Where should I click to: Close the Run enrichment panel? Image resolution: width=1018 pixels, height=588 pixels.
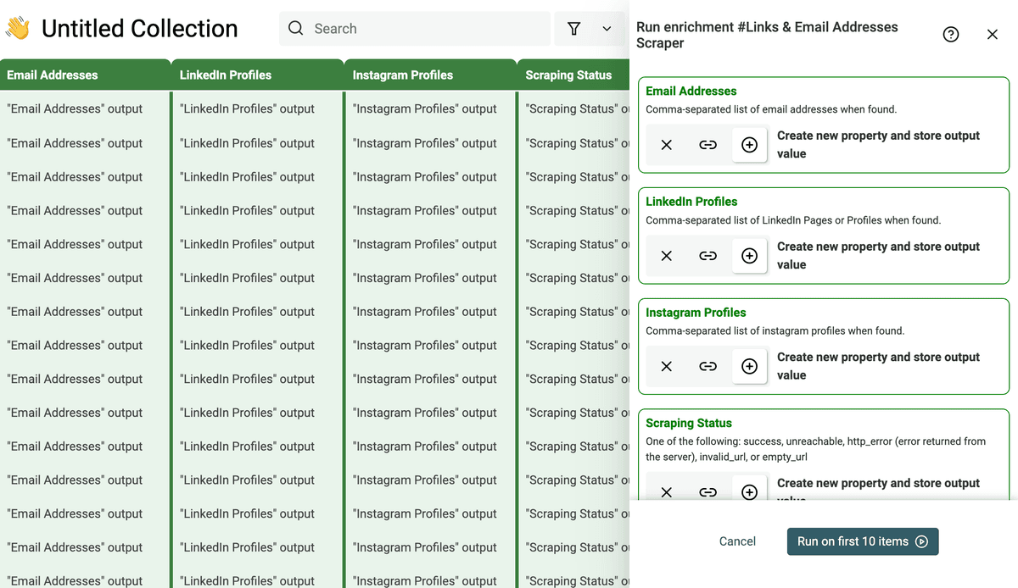coord(993,35)
